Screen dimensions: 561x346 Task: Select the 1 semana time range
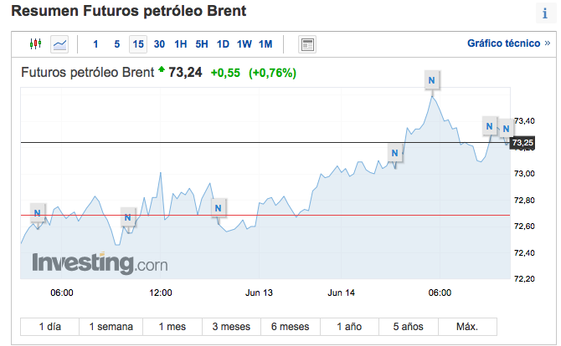(x=111, y=326)
